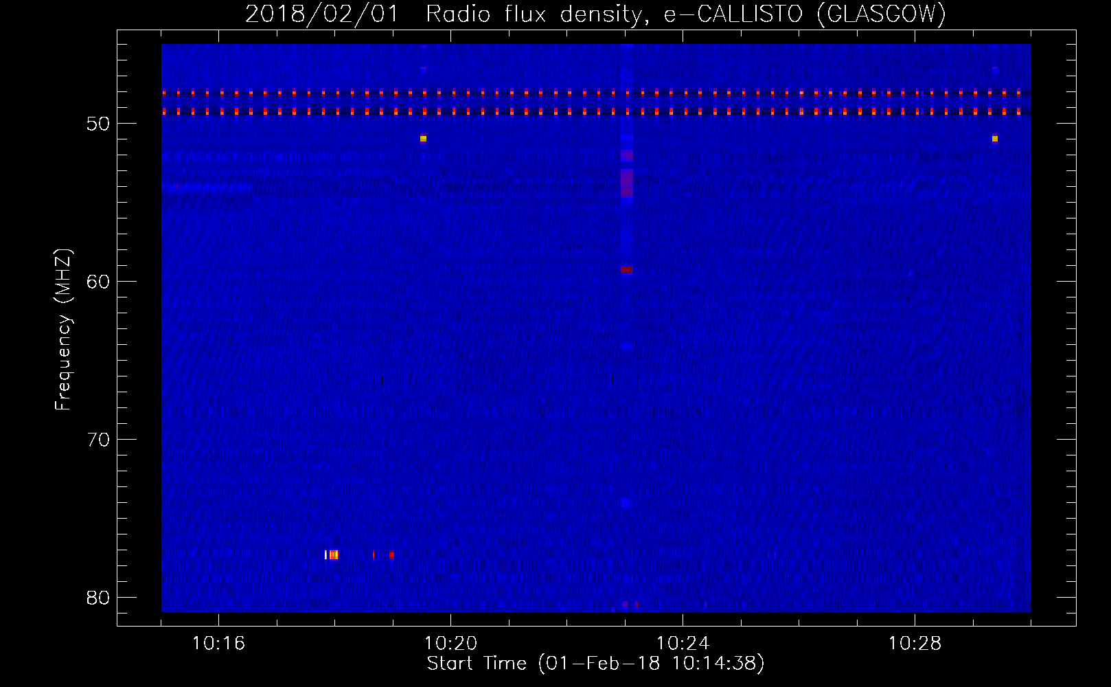This screenshot has height=687, width=1111.
Task: Click the '60' frequency tick label
Action: (98, 282)
